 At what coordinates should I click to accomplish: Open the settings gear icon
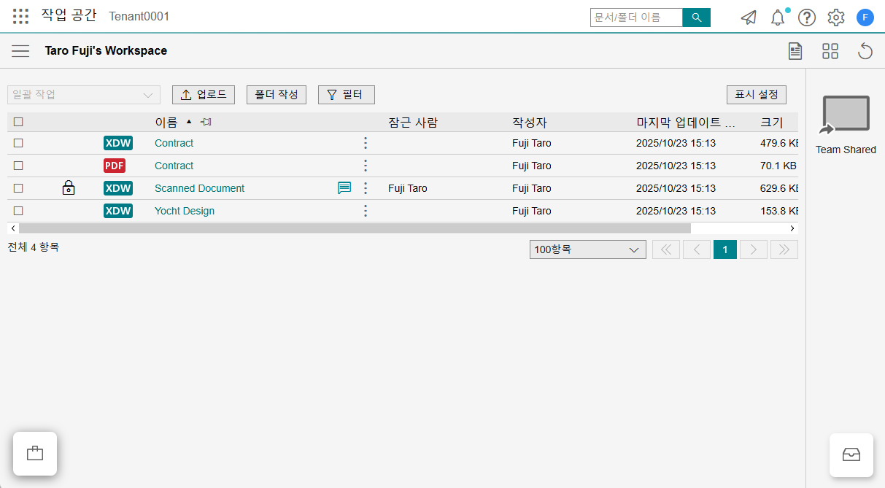coord(835,18)
